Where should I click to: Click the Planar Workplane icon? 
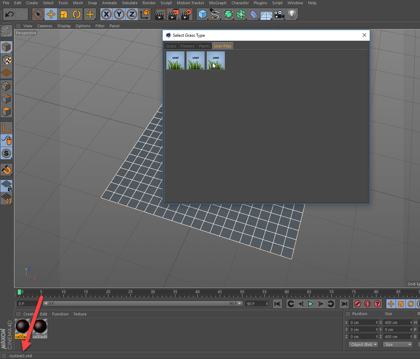[6, 199]
